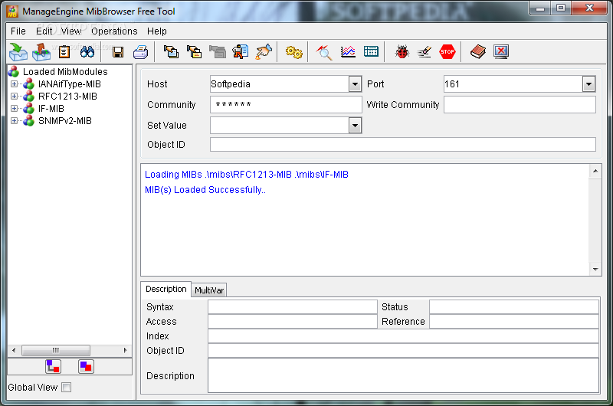The height and width of the screenshot is (406, 613).
Task: Expand the RFC1213-MIB tree node
Action: coord(14,96)
